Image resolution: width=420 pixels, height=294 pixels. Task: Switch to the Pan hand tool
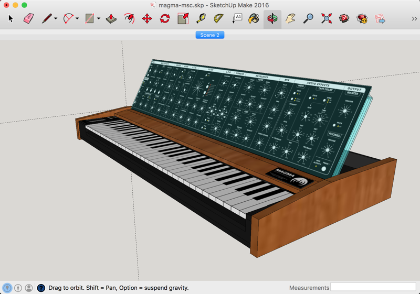tap(290, 19)
